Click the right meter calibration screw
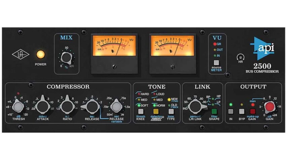286x160 pixels. coord(173,67)
